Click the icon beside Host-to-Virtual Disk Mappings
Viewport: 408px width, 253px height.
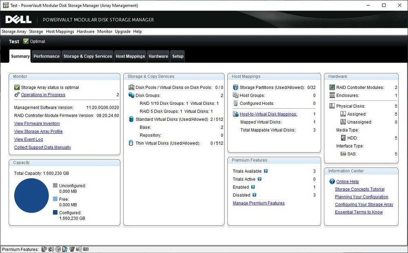click(235, 114)
